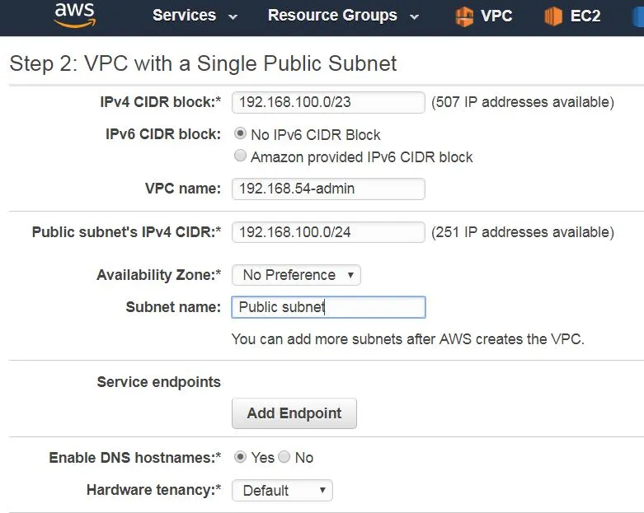Focus the Public subnet's IPv4 CIDR field
Image resolution: width=644 pixels, height=513 pixels.
tap(328, 232)
